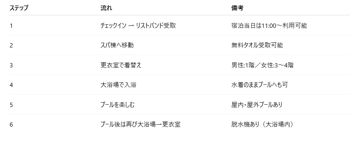Viewport: 351px width, 147px height.
Task: Select the 大浴場で入浴 cell
Action: 119,85
